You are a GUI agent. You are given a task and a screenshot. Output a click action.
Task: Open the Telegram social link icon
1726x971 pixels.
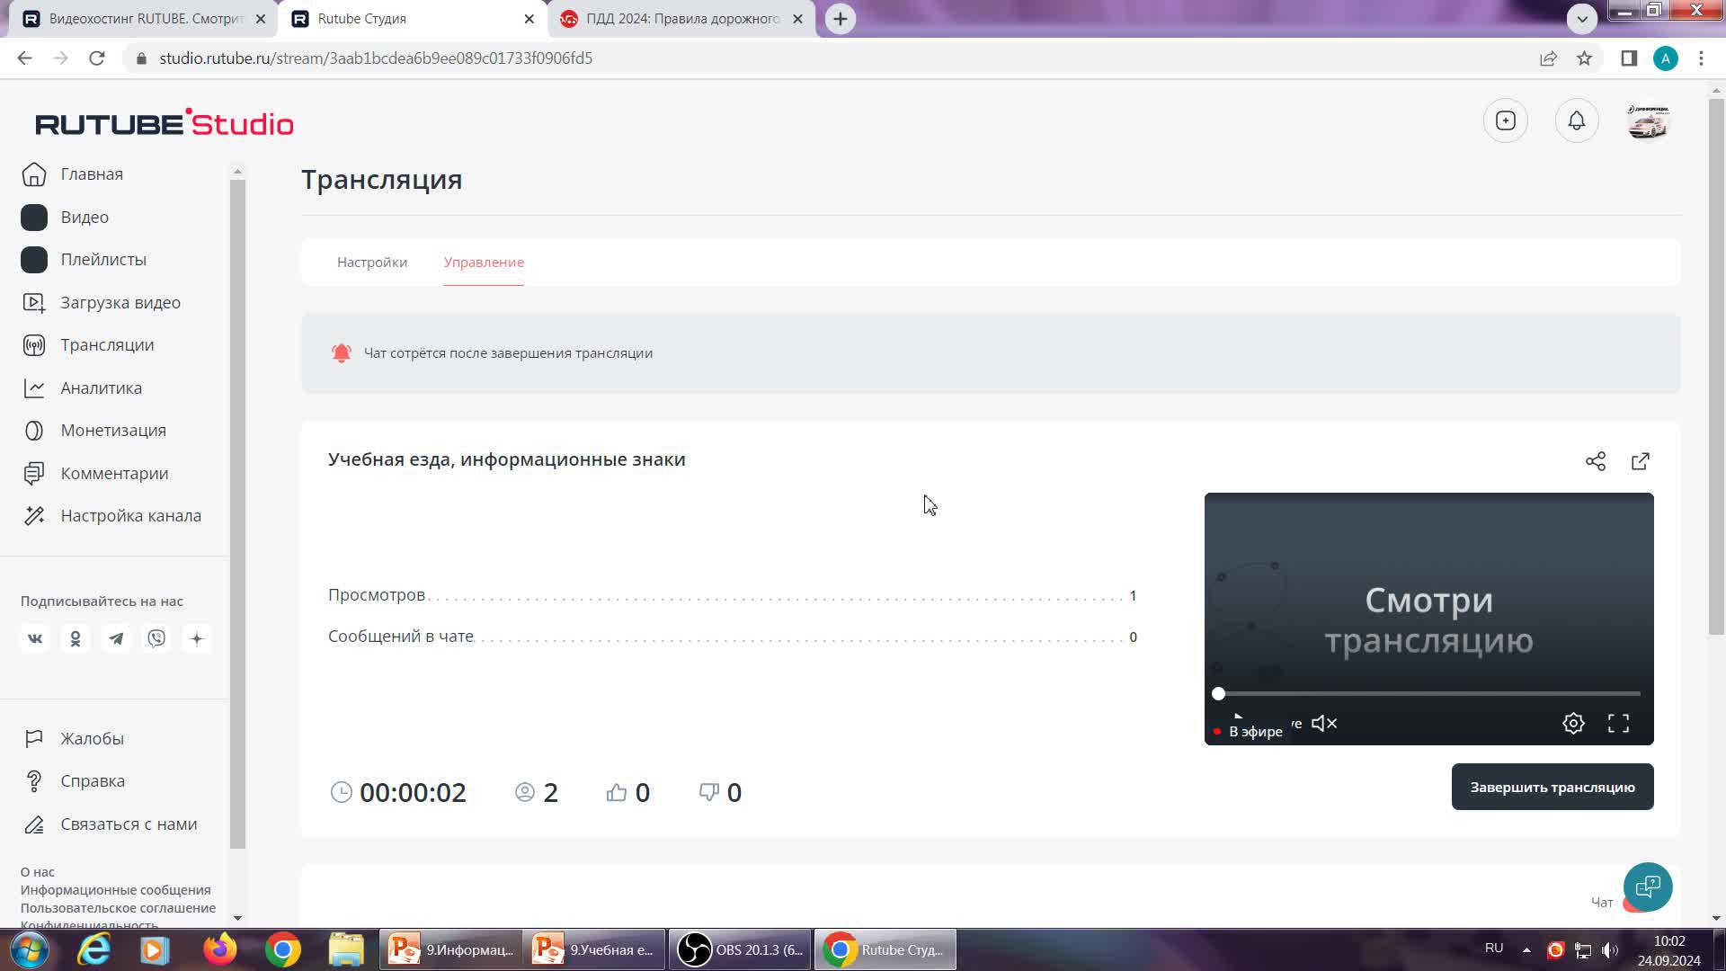[x=116, y=638]
